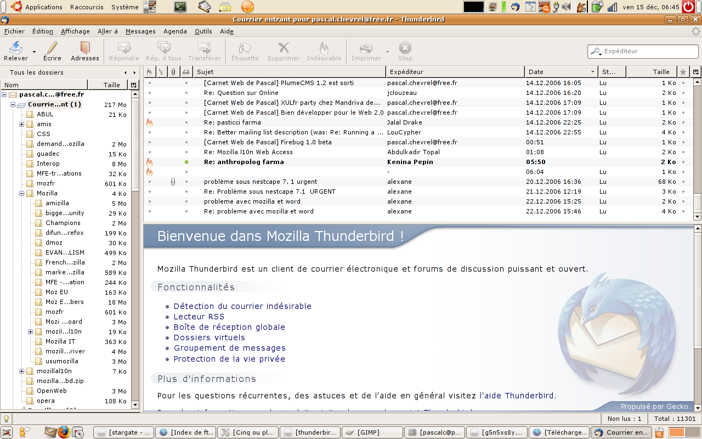This screenshot has width=702, height=439.
Task: Click the Relever get mail button
Action: (x=16, y=51)
